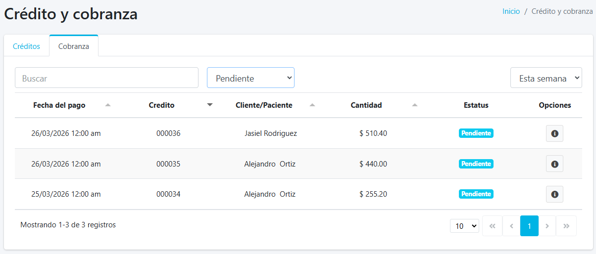This screenshot has height=254, width=596.
Task: Open info for Jasiel Rodriguez payment
Action: (554, 133)
